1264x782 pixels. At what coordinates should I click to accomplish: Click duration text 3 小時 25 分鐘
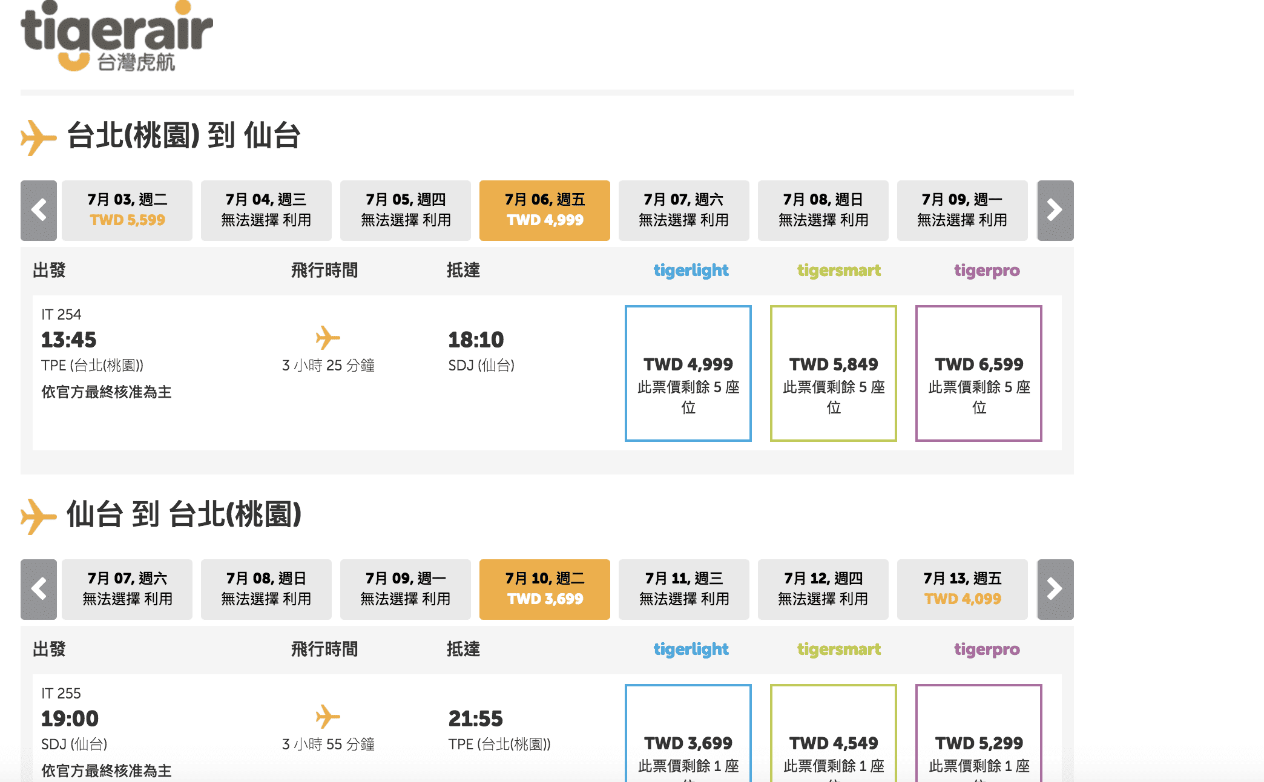pos(328,366)
